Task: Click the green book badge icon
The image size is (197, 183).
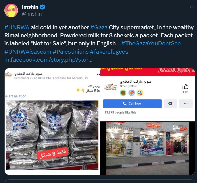Action: pyautogui.click(x=123, y=93)
